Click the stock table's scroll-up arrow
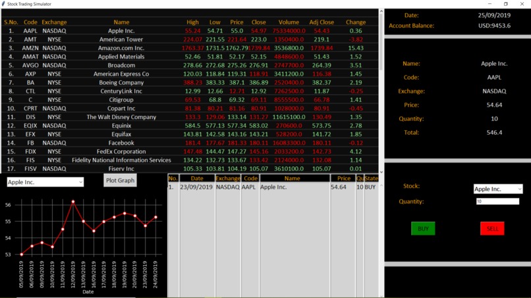 pyautogui.click(x=381, y=11)
